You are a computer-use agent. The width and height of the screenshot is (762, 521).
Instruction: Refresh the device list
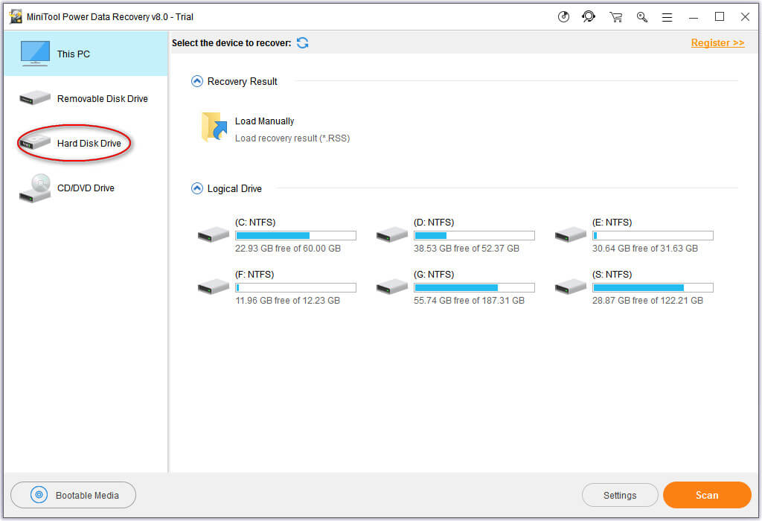click(x=302, y=42)
